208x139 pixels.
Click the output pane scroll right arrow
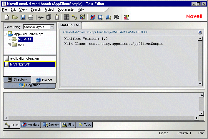pos(197,118)
